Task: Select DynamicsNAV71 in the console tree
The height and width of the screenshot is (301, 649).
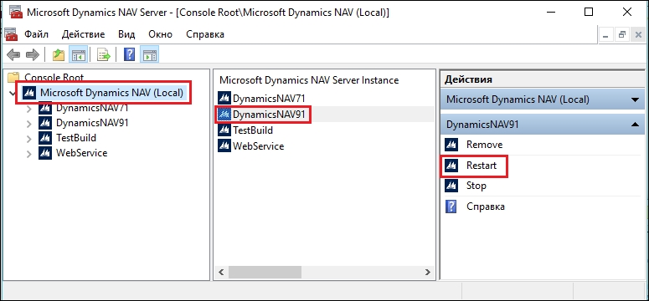Action: [x=92, y=108]
